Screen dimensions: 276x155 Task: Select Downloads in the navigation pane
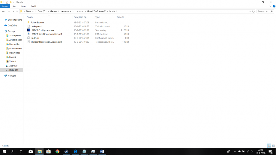[15, 53]
